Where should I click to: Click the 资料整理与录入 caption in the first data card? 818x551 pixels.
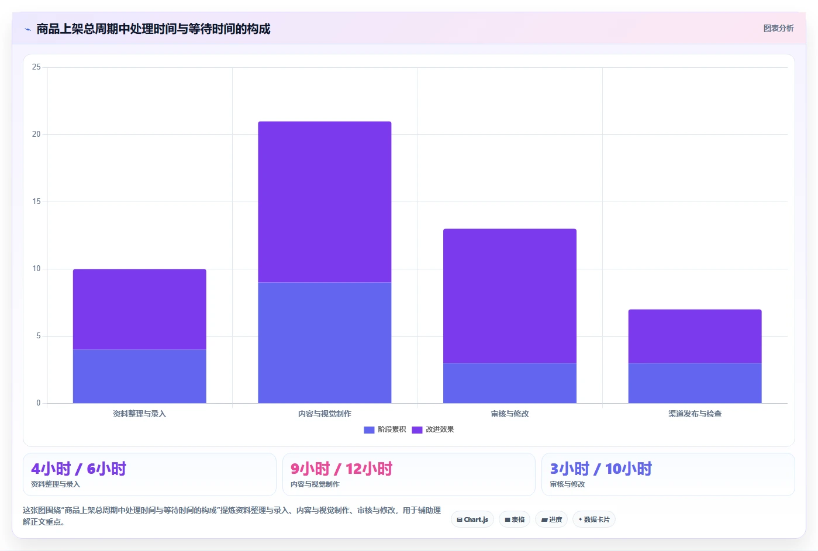(x=56, y=484)
